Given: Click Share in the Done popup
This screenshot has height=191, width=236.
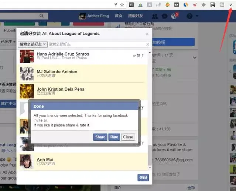Looking at the screenshot, I should tap(100, 137).
